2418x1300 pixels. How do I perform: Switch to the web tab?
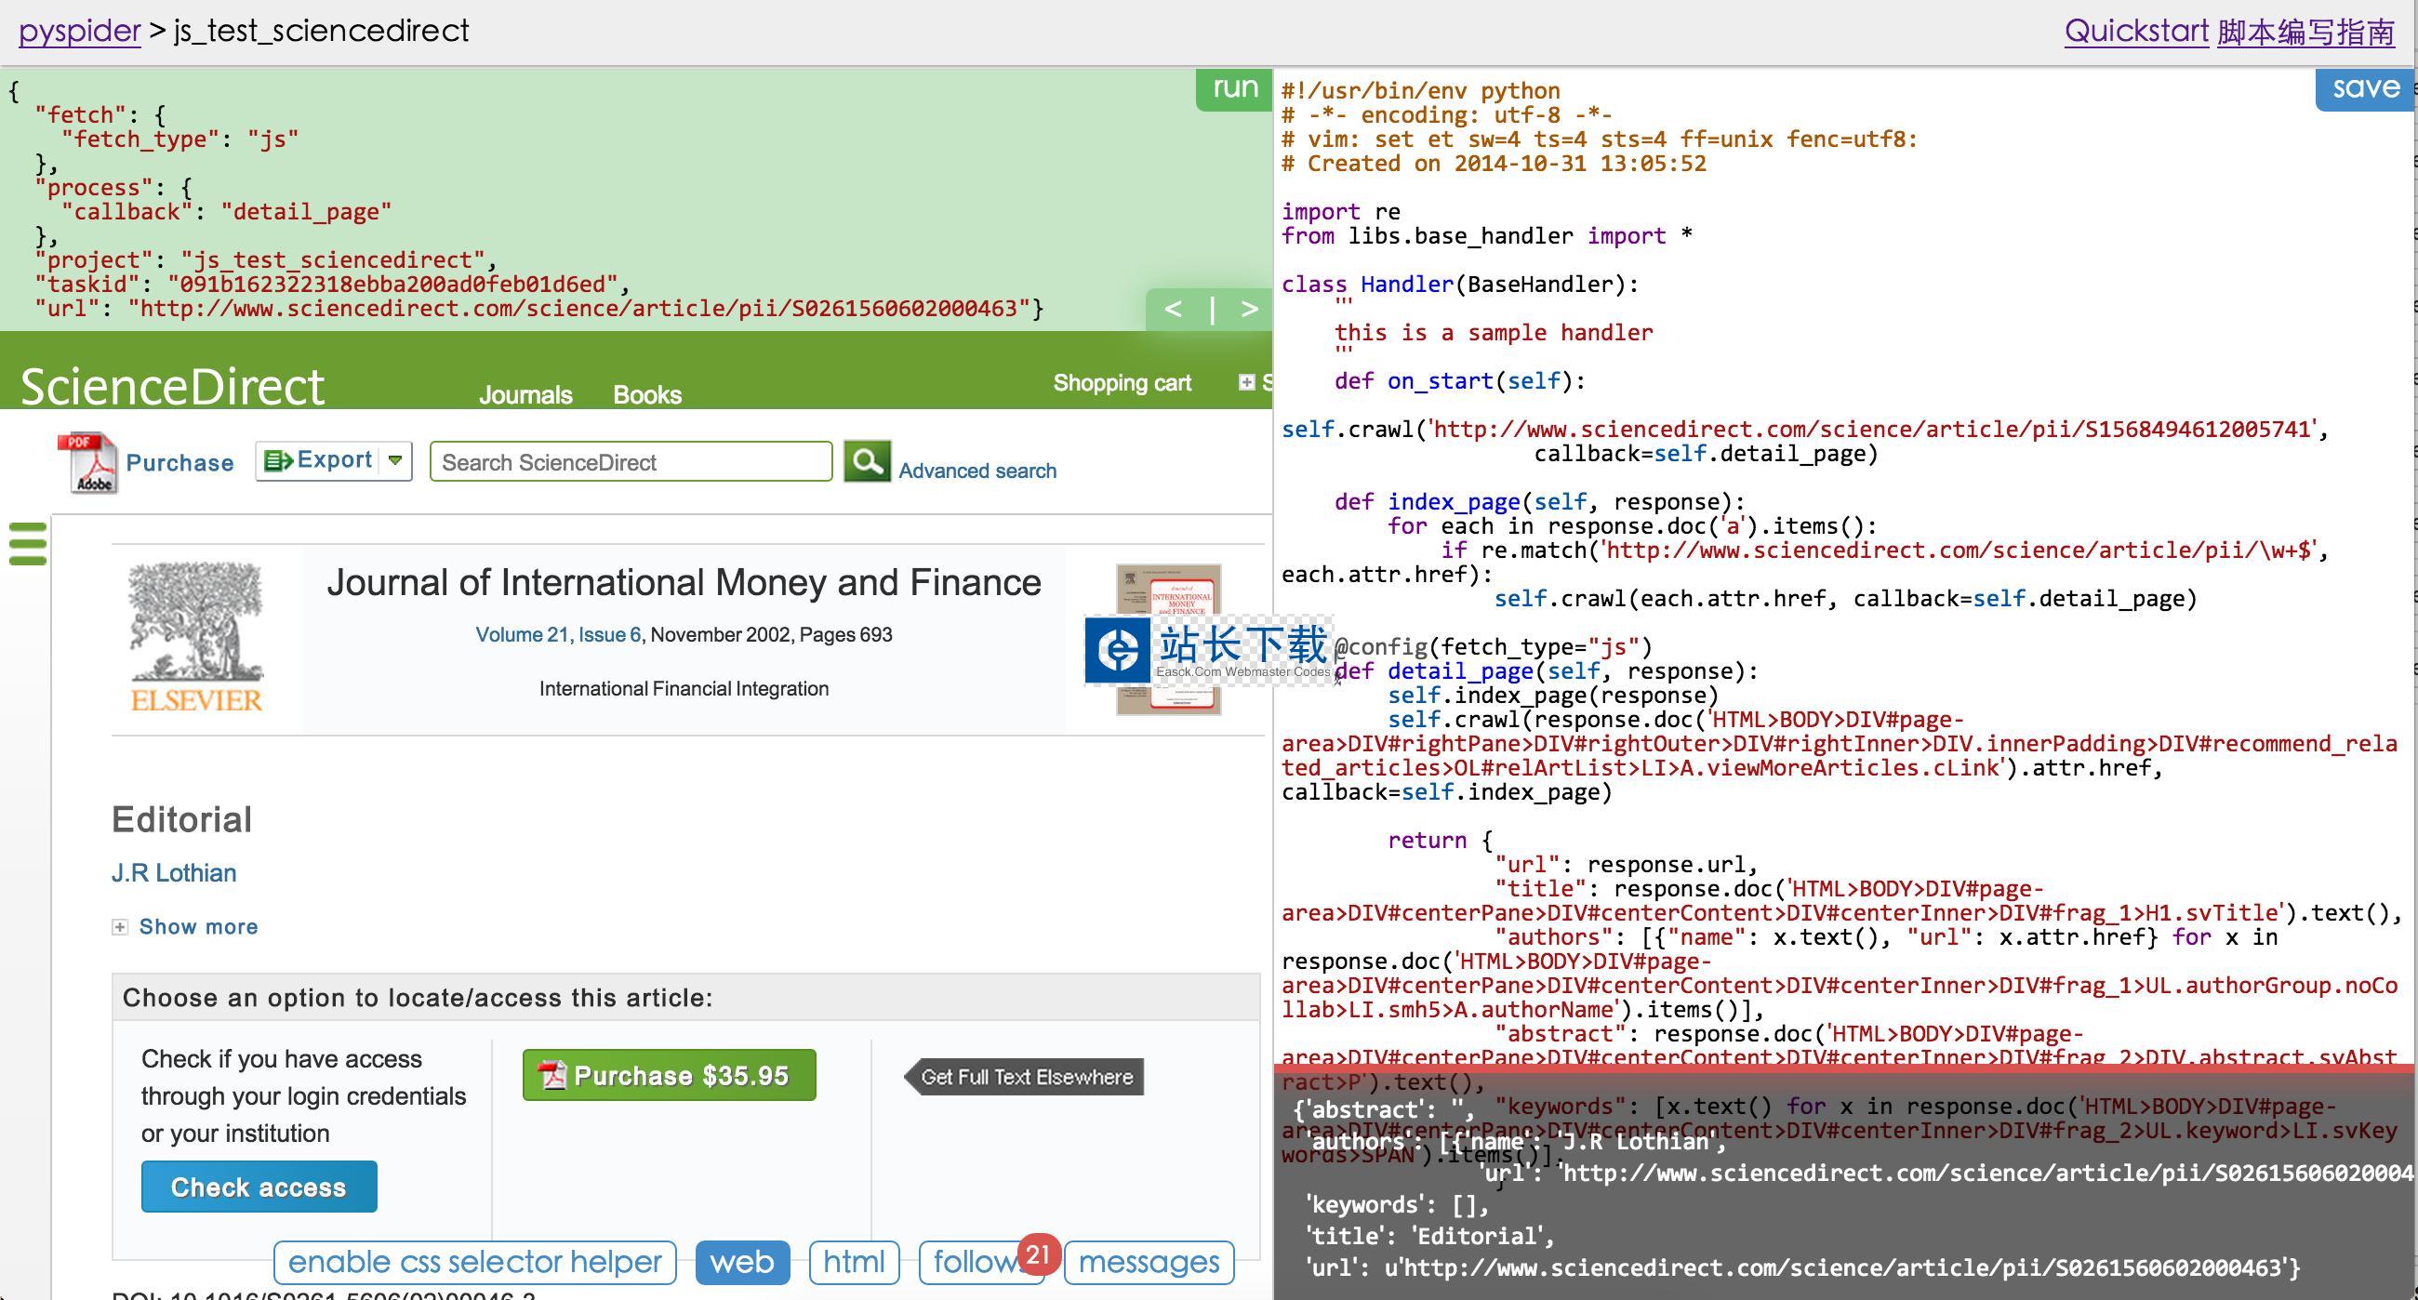coord(741,1262)
